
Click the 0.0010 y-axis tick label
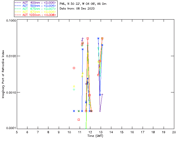[x=11, y=92]
